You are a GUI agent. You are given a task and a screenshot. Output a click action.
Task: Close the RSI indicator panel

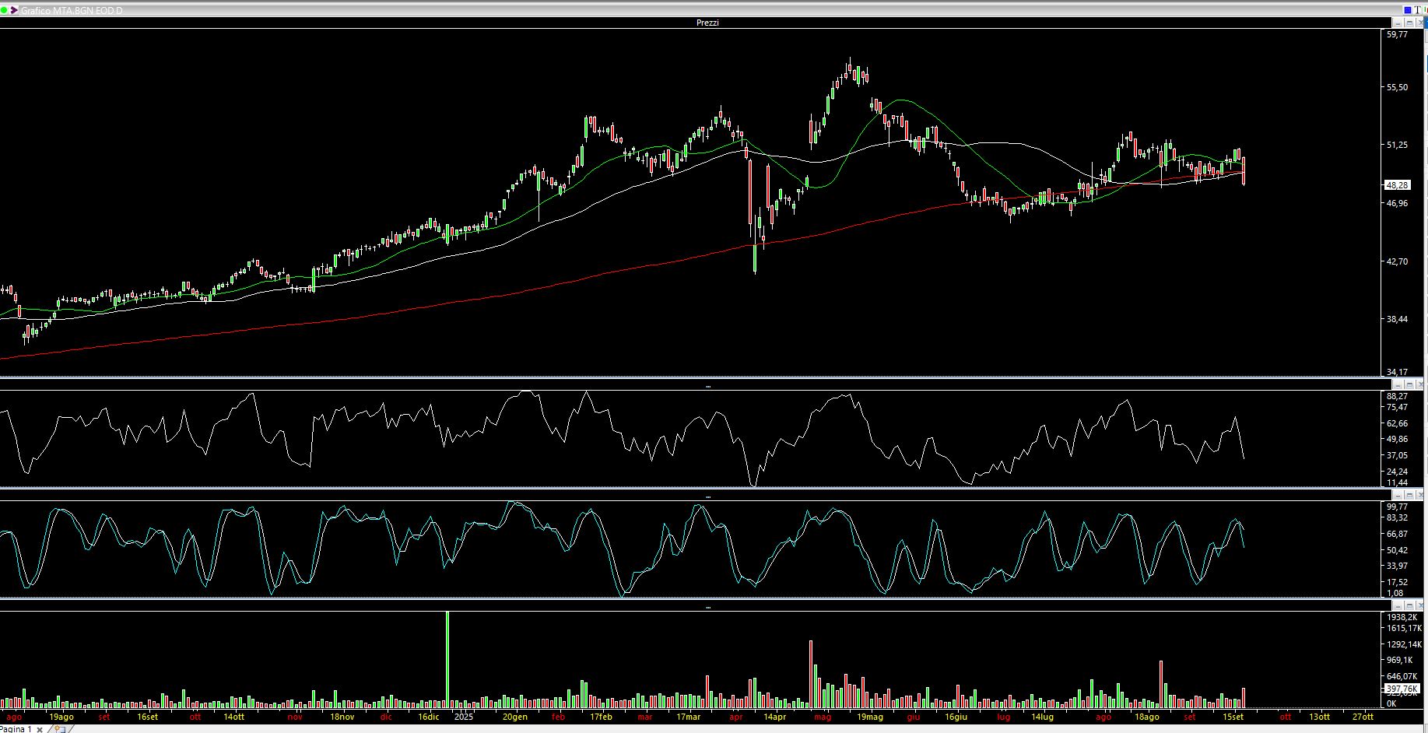[1420, 385]
